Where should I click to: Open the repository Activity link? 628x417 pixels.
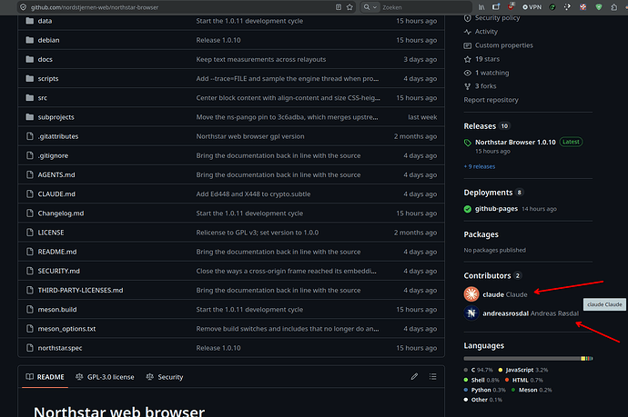tap(486, 31)
